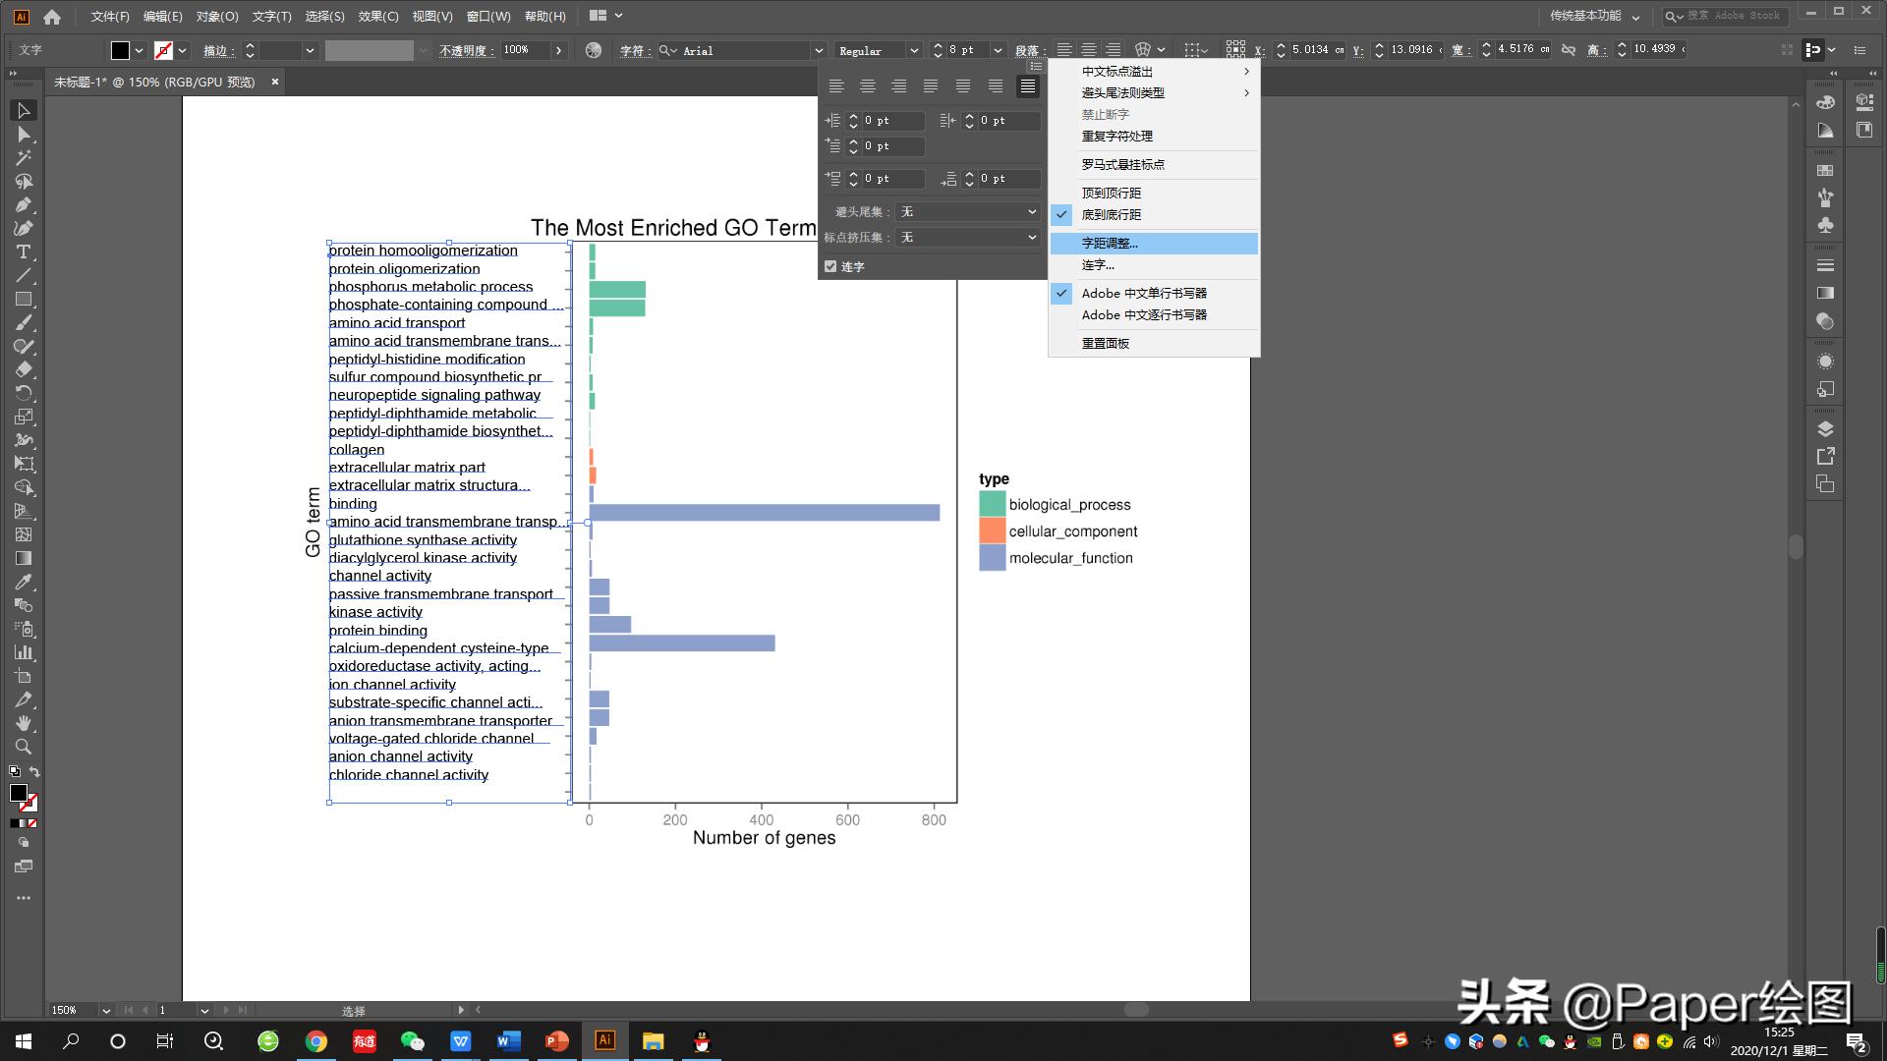
Task: Open the 标点挤压集 dropdown
Action: 1031,237
